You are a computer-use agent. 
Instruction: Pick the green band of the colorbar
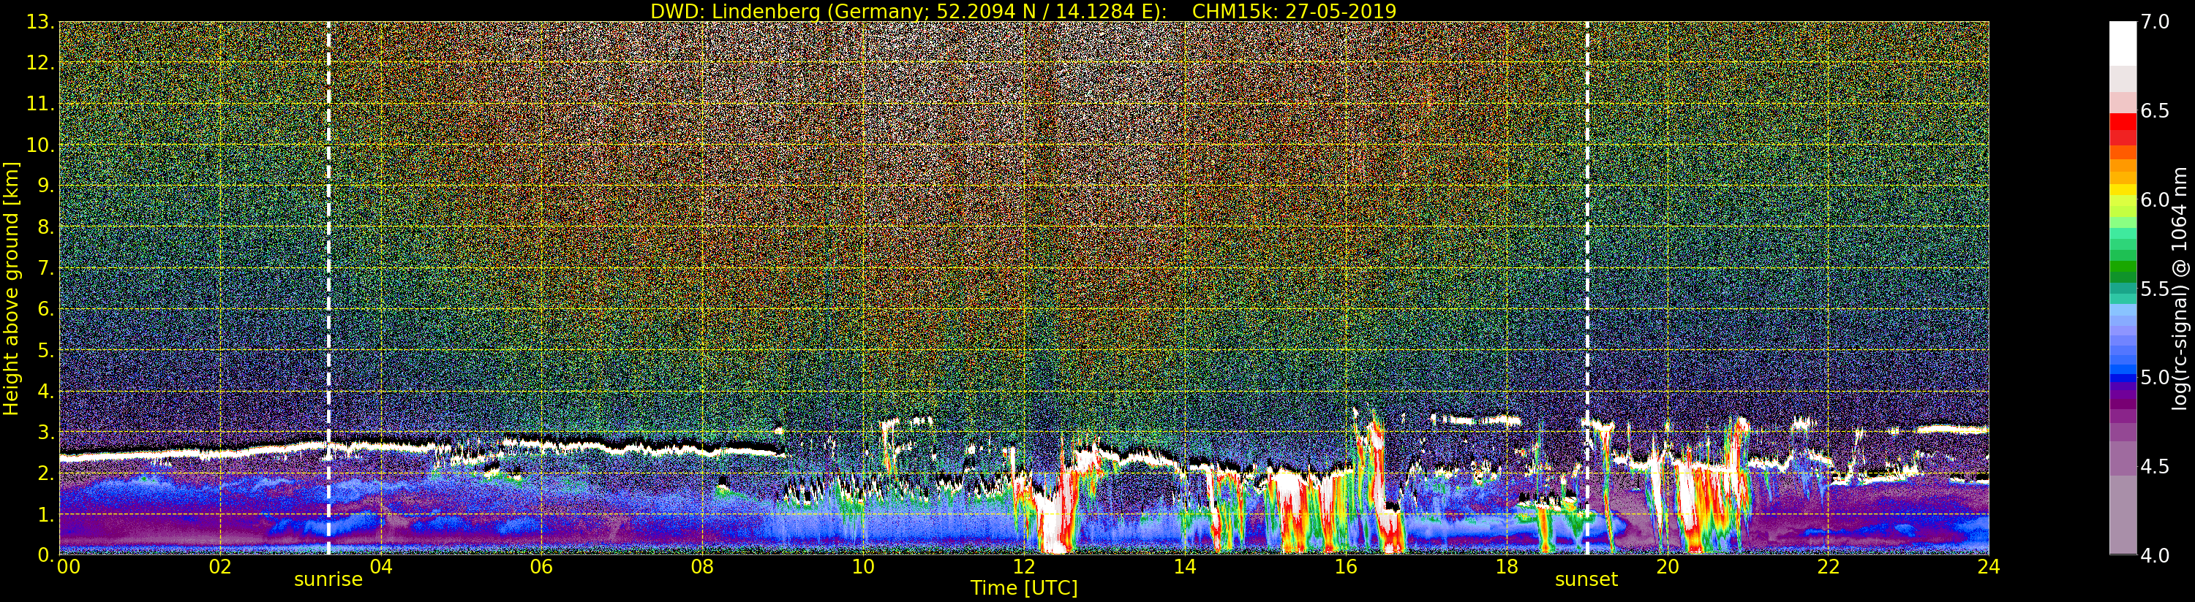tap(2123, 256)
